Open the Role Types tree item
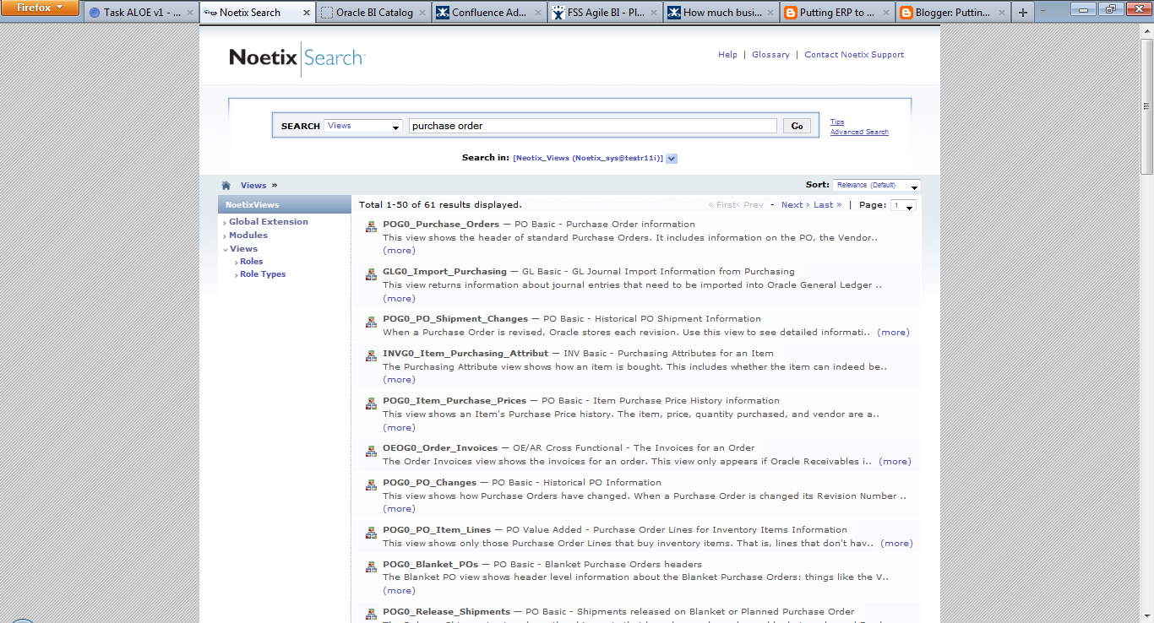Viewport: 1154px width, 623px height. [263, 274]
